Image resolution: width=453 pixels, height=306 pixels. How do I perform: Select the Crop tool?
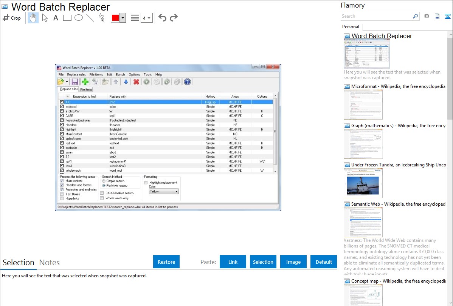pos(12,18)
